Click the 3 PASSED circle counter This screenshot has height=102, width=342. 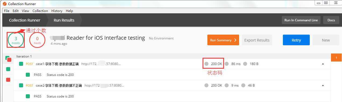pyautogui.click(x=16, y=40)
